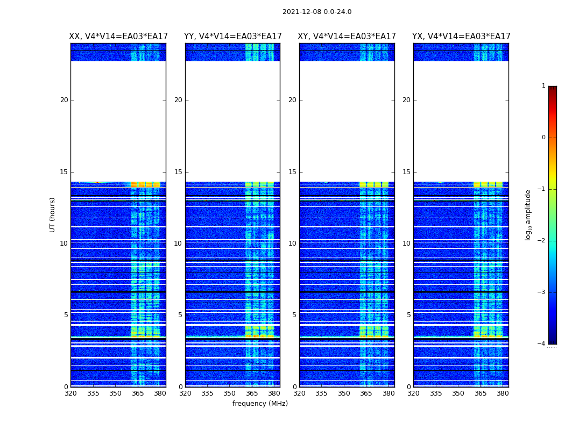Click the 20 tick label left of XX panel
The image size is (565, 430).
[64, 100]
